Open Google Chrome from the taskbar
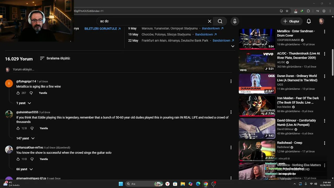The width and height of the screenshot is (334, 188). tap(206, 184)
